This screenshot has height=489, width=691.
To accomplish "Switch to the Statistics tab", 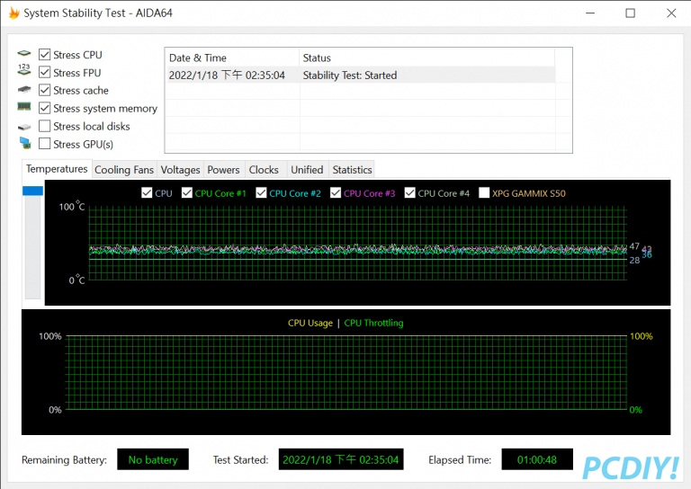I will pos(352,170).
